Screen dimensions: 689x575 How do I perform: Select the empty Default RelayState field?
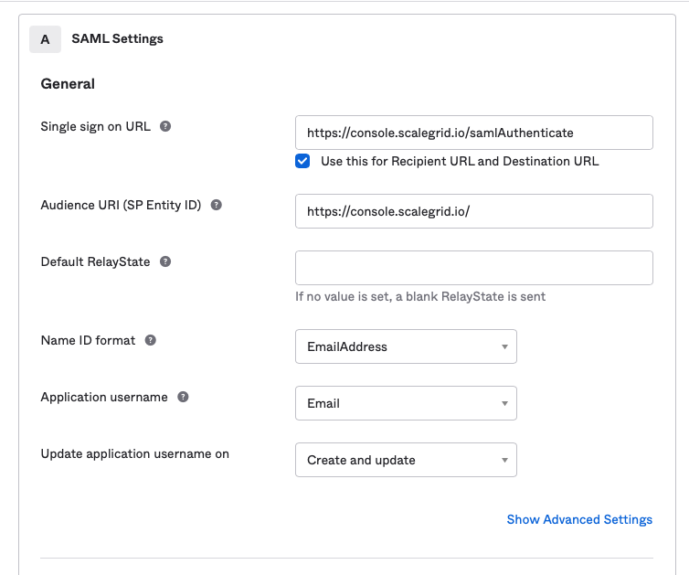[x=473, y=268]
